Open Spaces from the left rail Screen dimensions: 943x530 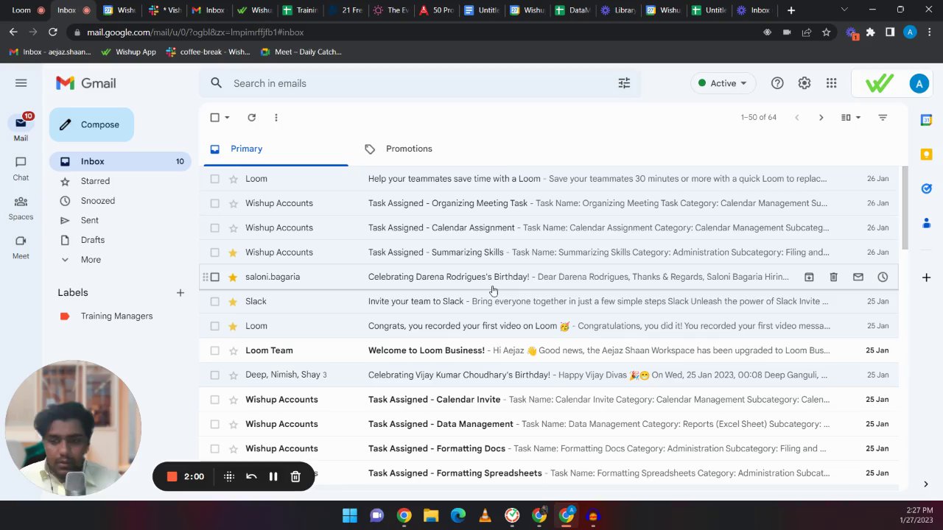(21, 208)
